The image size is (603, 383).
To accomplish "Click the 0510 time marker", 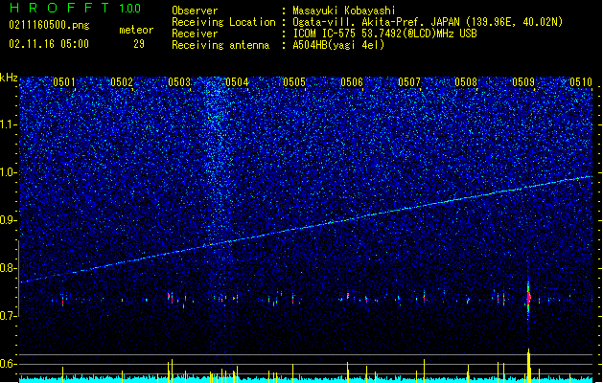I will [x=581, y=82].
